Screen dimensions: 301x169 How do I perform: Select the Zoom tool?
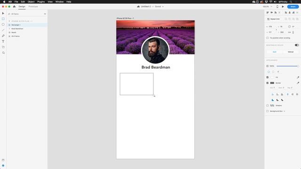click(3, 53)
